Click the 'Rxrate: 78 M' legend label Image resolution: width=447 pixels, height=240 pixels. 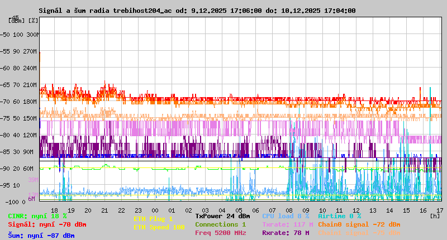286,233
